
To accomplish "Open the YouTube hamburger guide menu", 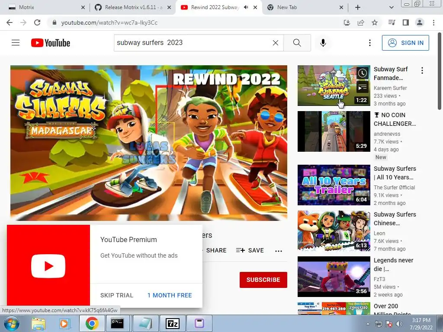I will tap(16, 43).
